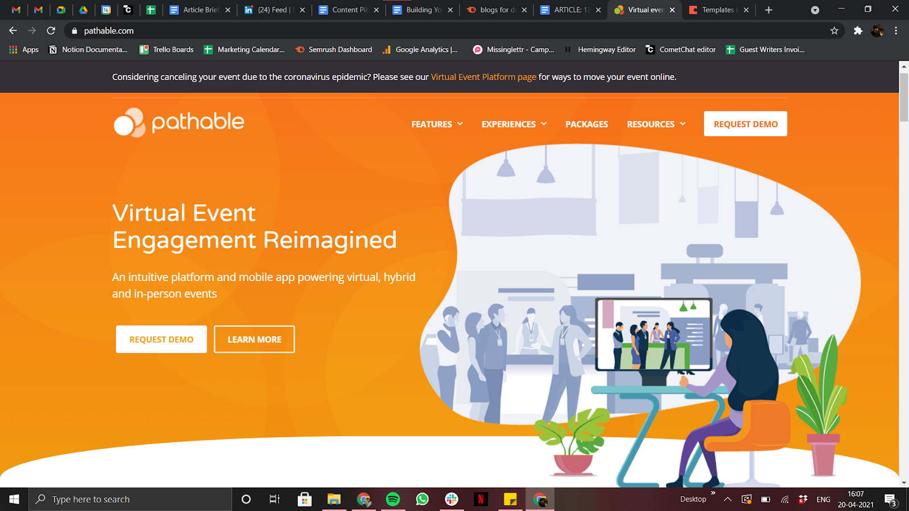Open the Chrome extensions puzzle icon
The height and width of the screenshot is (511, 909).
point(858,31)
